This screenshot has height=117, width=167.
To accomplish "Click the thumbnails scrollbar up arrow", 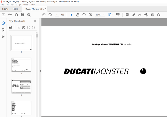I will click(37, 33).
